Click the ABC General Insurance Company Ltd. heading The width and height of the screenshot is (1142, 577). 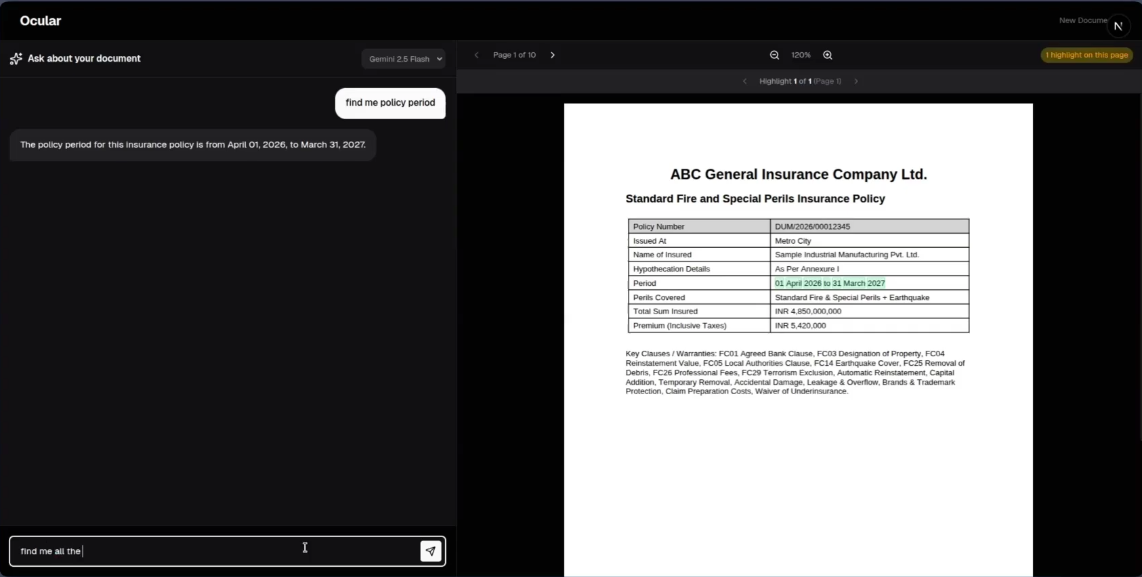(799, 175)
